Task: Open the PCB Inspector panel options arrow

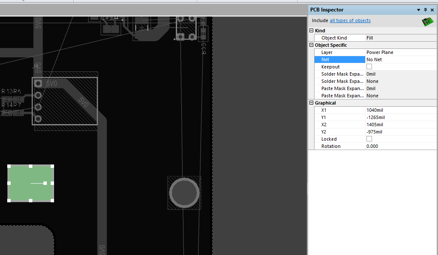Action: [418, 10]
